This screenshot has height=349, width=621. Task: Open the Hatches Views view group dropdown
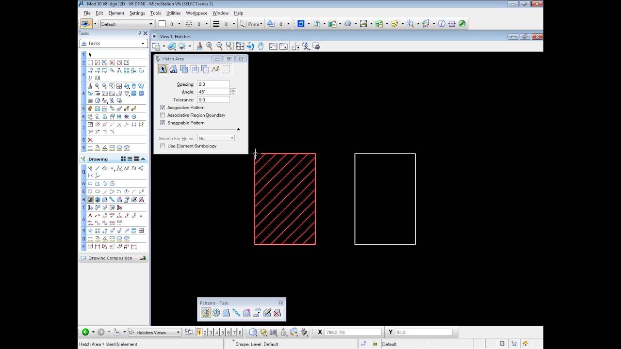tap(178, 332)
